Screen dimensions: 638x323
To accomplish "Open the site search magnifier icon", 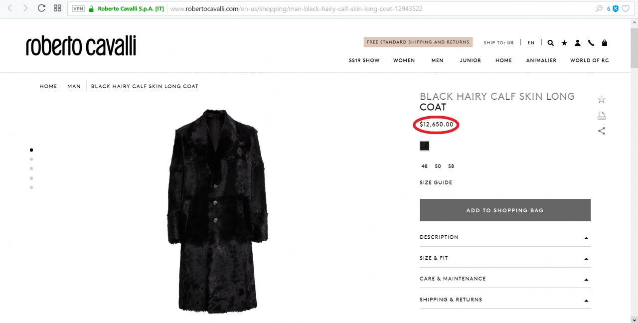I will tap(550, 43).
